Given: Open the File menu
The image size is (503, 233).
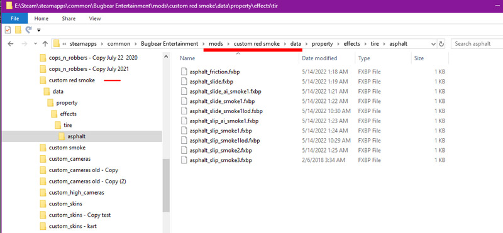Looking at the screenshot, I should pyautogui.click(x=14, y=19).
